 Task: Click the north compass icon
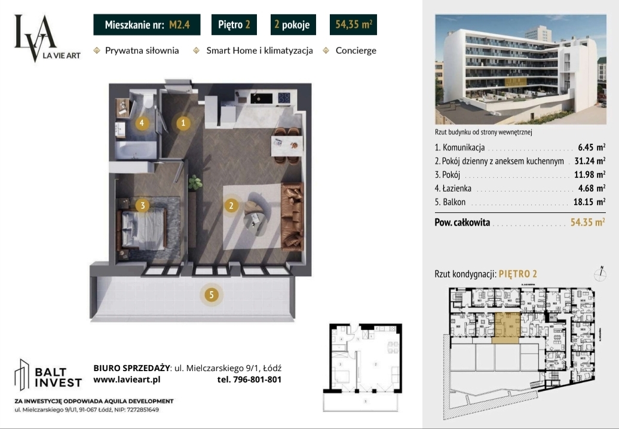(600, 273)
